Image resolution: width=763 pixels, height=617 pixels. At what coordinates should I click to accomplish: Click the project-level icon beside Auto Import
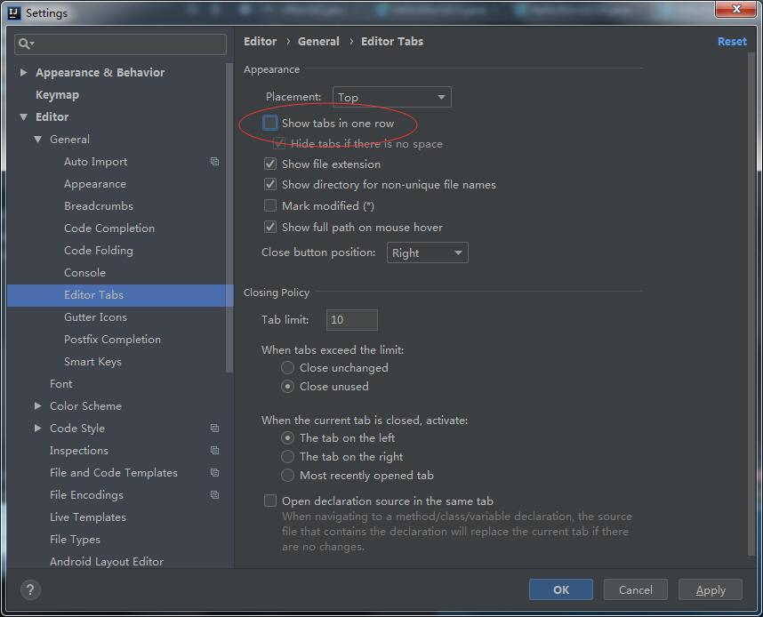214,162
